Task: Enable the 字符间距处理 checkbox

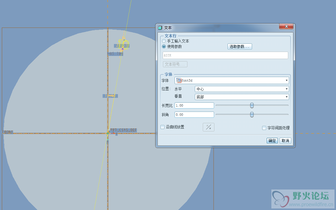Action: (x=264, y=128)
